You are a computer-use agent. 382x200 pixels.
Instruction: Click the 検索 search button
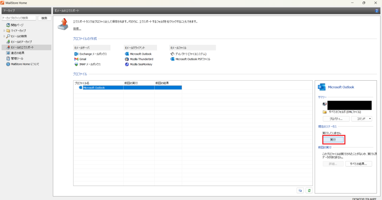click(44, 18)
